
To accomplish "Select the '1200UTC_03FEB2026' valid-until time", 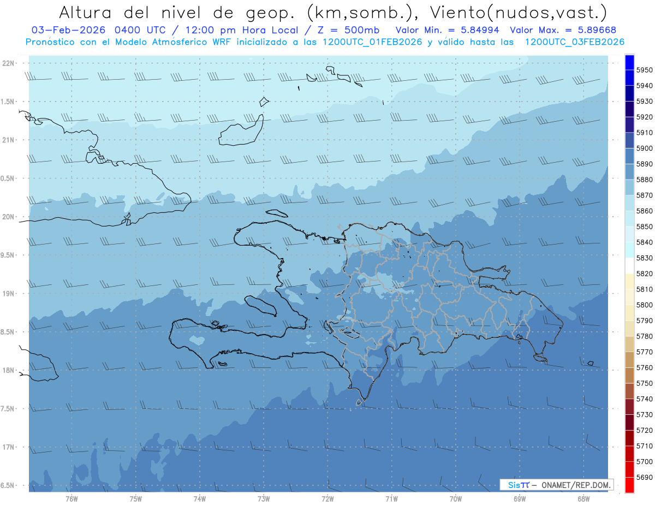I will click(574, 42).
